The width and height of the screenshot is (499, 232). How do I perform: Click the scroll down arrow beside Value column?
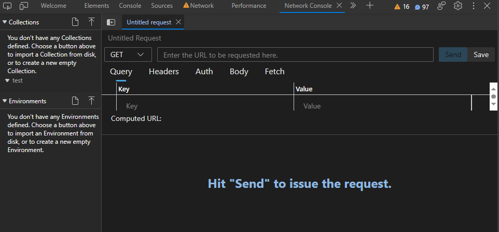[x=493, y=105]
